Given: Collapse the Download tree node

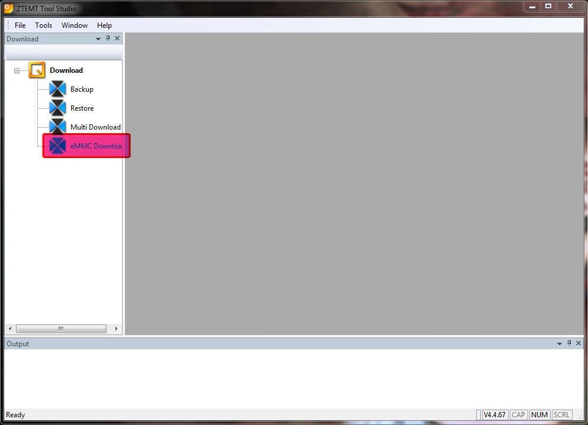Looking at the screenshot, I should click(17, 70).
